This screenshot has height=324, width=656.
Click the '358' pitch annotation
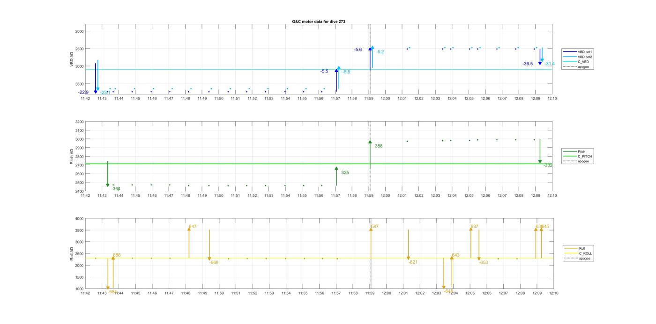(x=379, y=146)
